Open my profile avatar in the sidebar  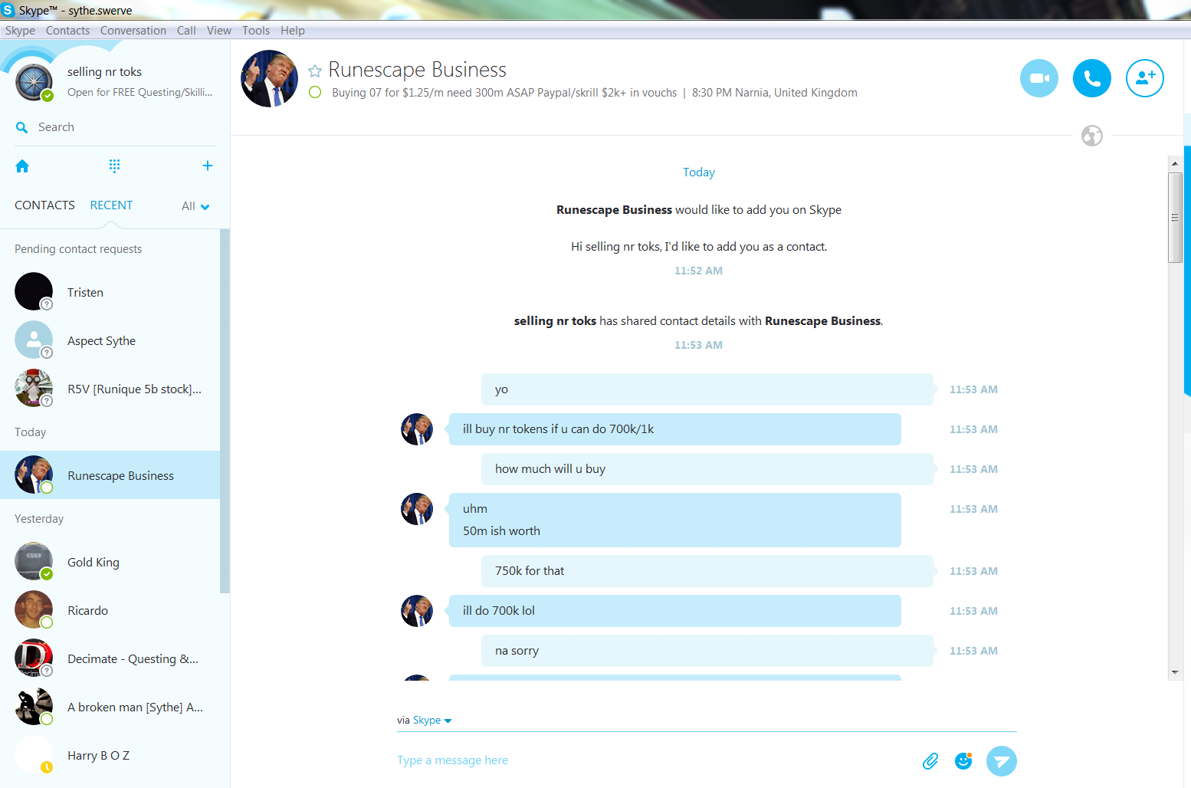[34, 82]
